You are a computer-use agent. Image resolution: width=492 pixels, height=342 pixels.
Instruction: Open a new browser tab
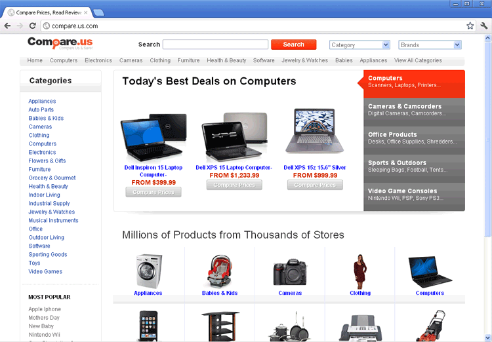click(99, 12)
